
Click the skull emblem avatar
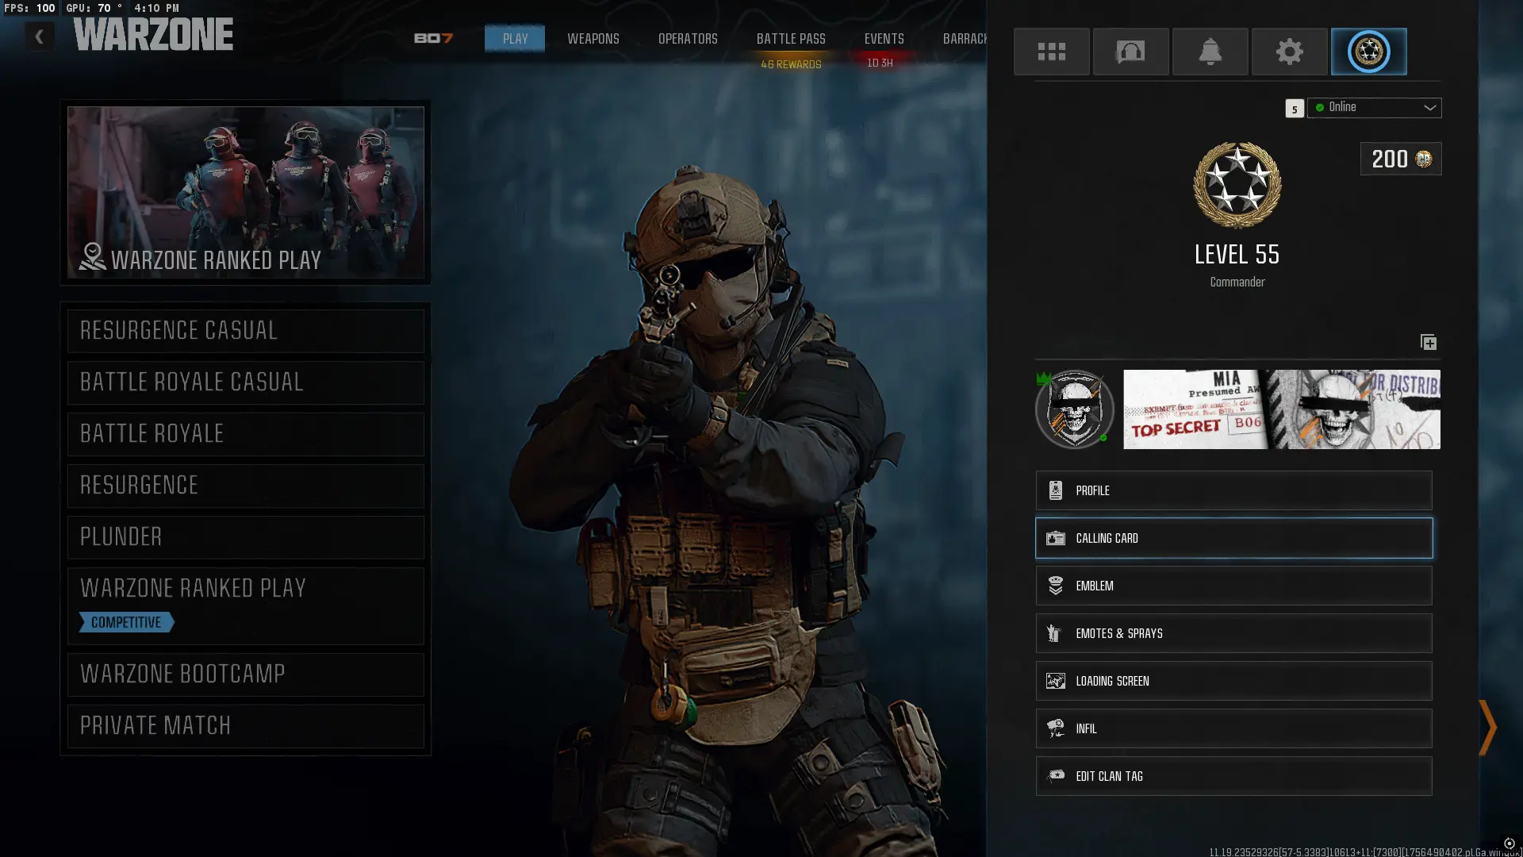tap(1074, 409)
